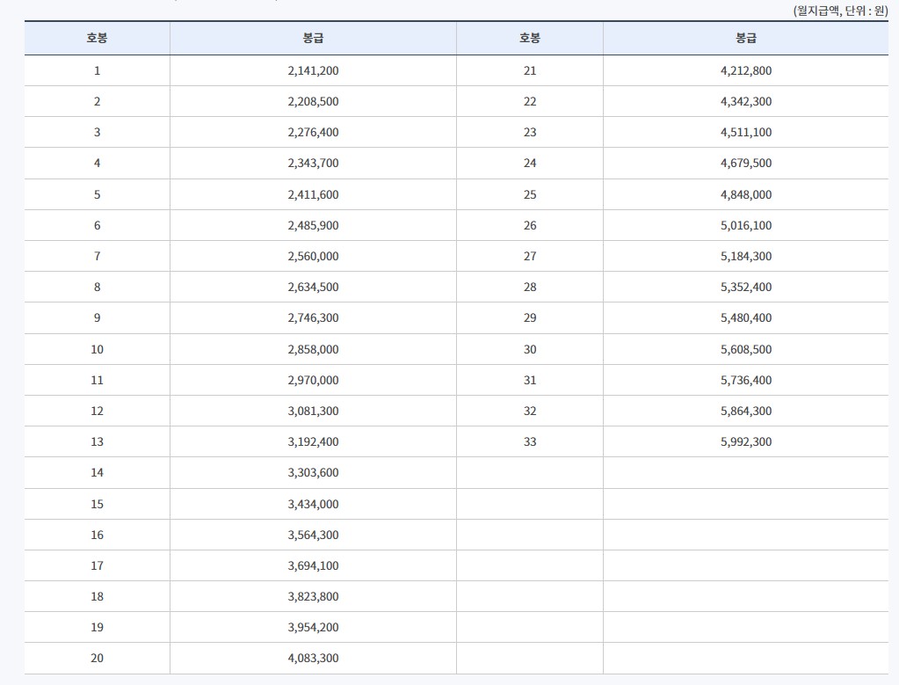The width and height of the screenshot is (899, 685).
Task: Select the value 2,970,000
Action: tap(313, 381)
